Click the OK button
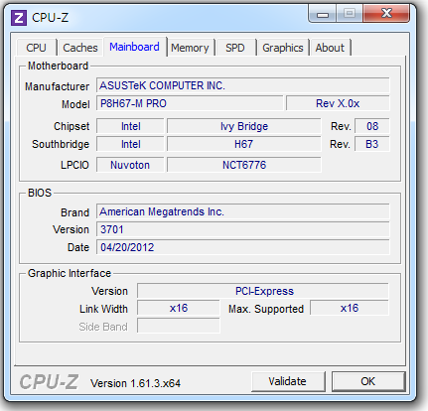The width and height of the screenshot is (428, 411). (368, 381)
